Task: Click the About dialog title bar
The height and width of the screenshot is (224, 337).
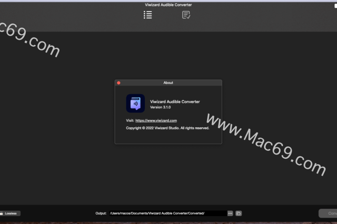Action: tap(168, 83)
